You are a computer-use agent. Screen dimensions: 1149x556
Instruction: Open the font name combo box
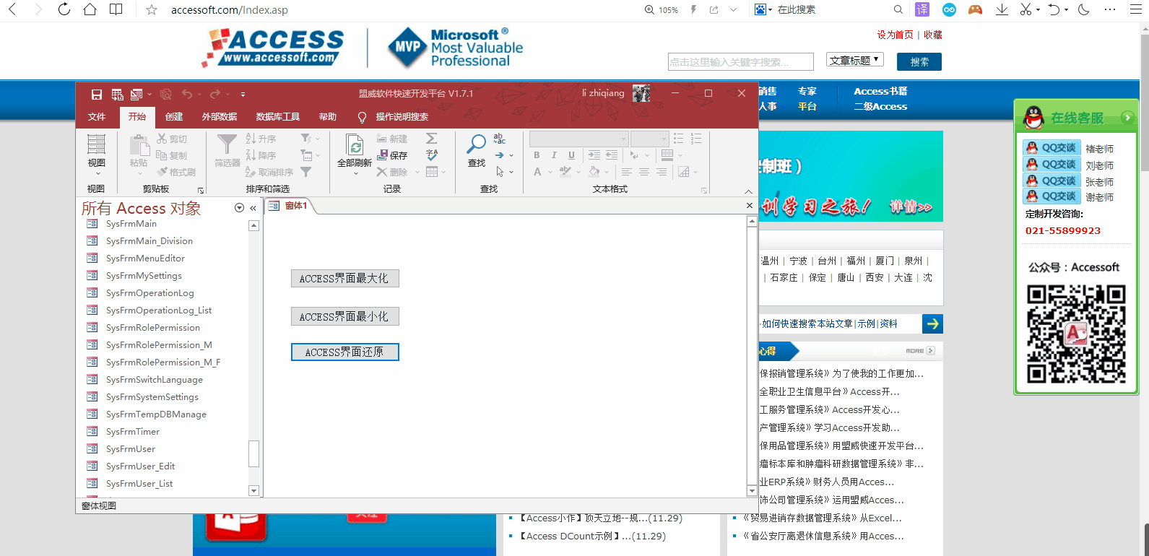coord(578,139)
